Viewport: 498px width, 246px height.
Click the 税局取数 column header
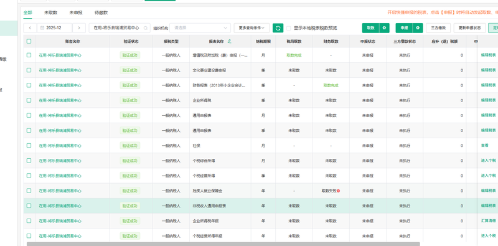click(x=294, y=41)
